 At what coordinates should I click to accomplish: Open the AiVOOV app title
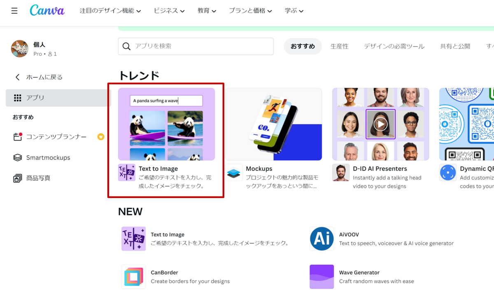pos(349,234)
